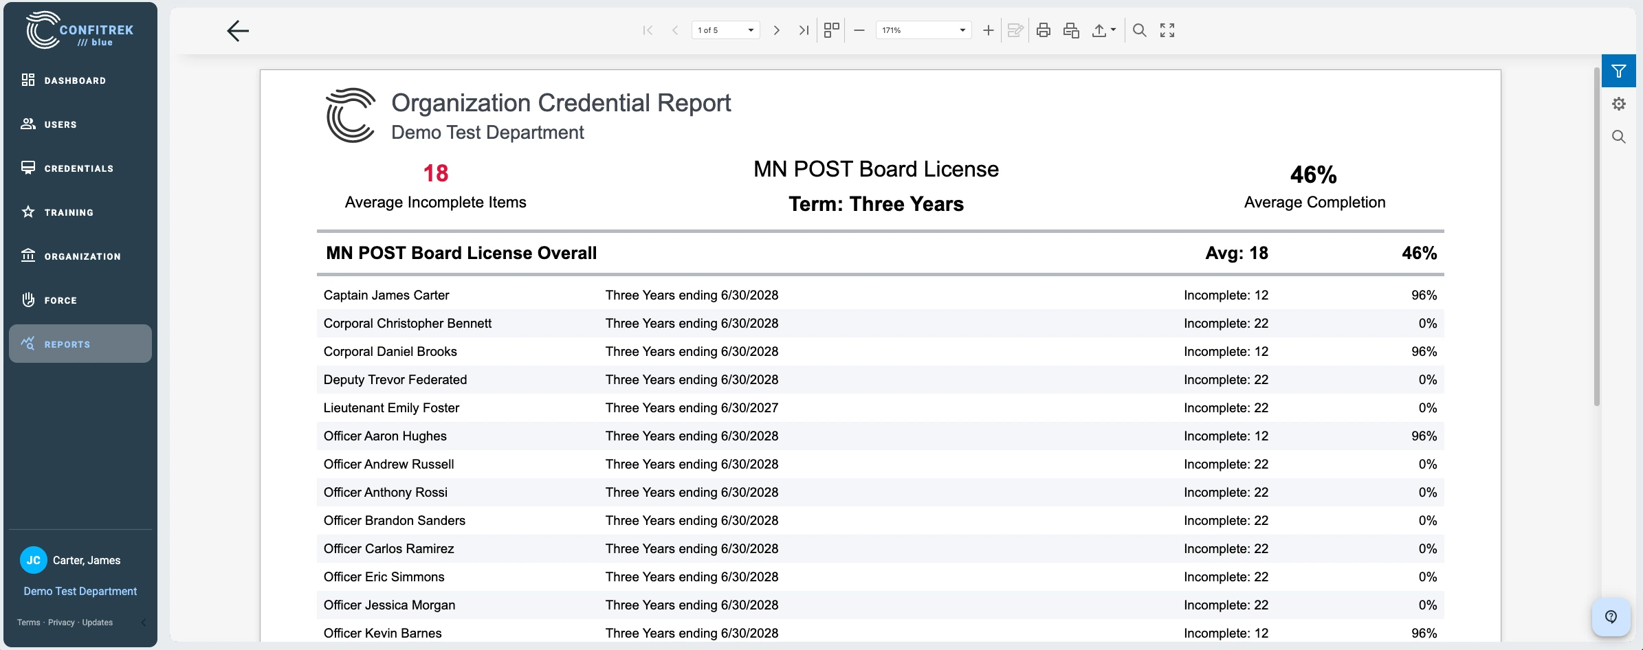The image size is (1643, 650).
Task: Go to the previous report page
Action: 675,30
